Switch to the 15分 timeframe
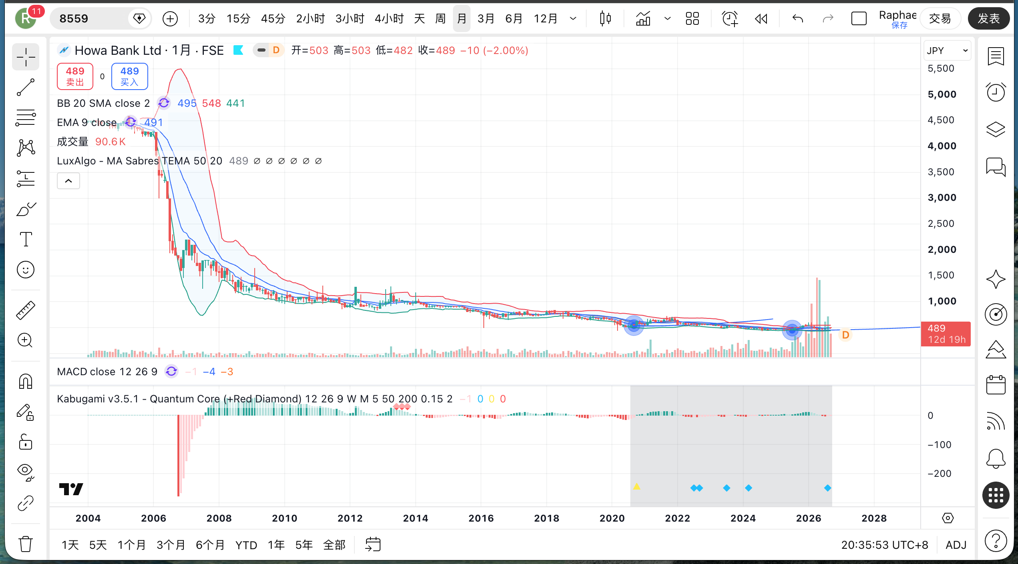 click(x=238, y=18)
